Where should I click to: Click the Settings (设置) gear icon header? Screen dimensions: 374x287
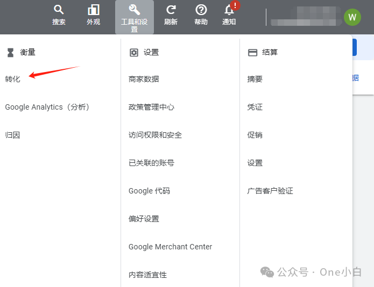click(134, 52)
